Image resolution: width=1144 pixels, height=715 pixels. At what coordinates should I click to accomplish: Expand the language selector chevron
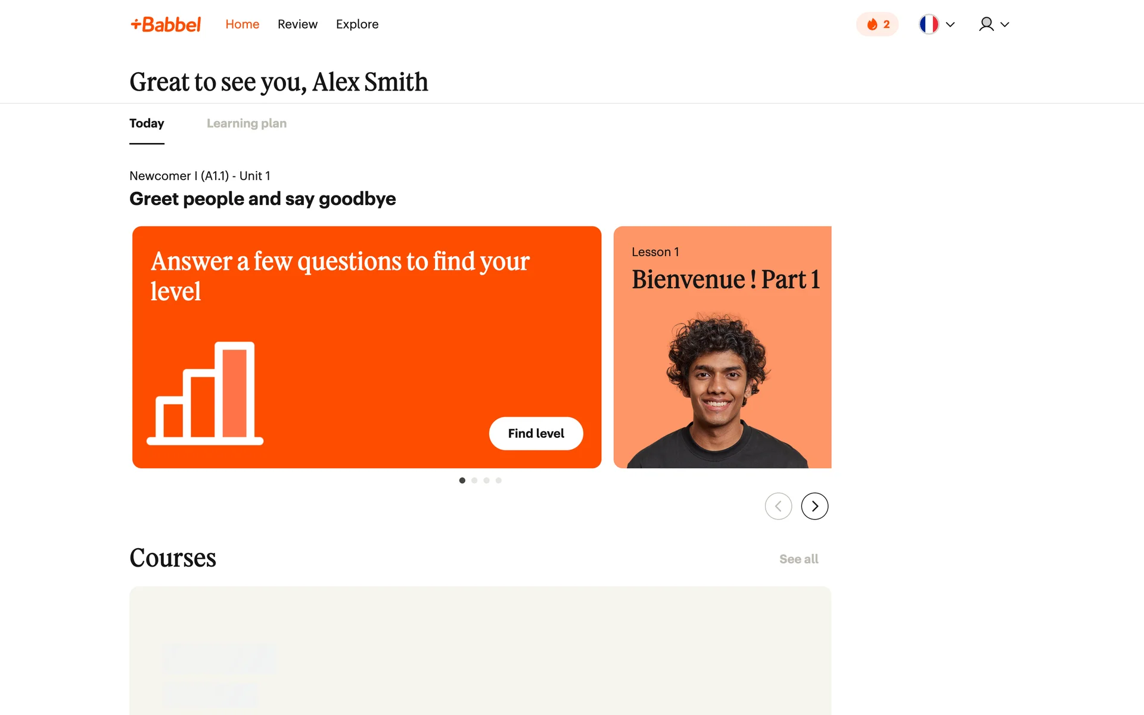pos(950,24)
